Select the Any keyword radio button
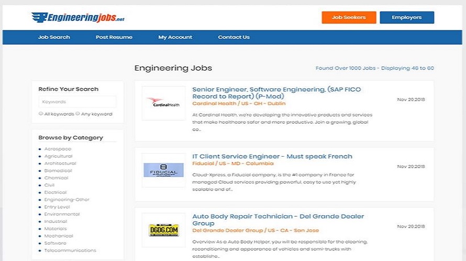Image resolution: width=466 pixels, height=261 pixels. tap(77, 113)
